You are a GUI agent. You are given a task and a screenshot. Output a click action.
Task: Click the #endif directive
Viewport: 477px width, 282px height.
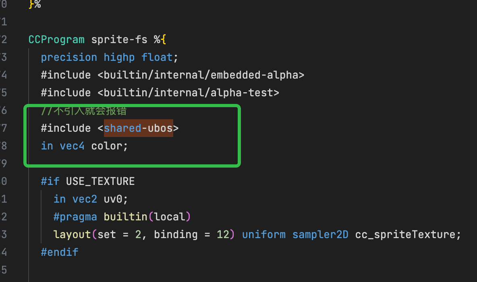60,252
